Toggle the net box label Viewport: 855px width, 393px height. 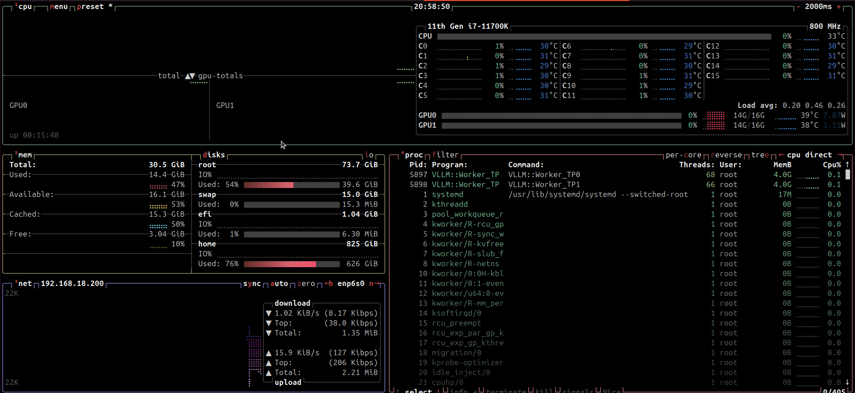click(x=23, y=283)
